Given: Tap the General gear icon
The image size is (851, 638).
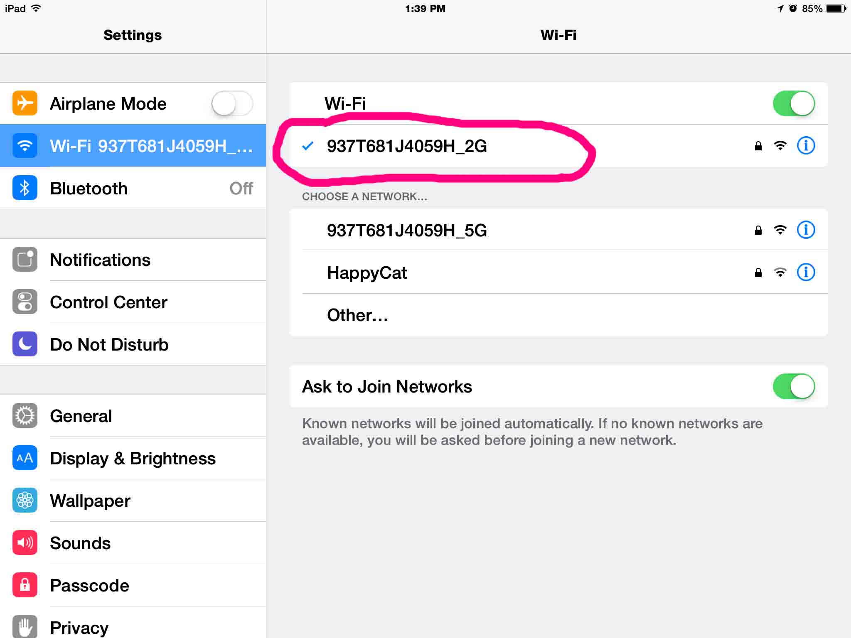Looking at the screenshot, I should [25, 415].
